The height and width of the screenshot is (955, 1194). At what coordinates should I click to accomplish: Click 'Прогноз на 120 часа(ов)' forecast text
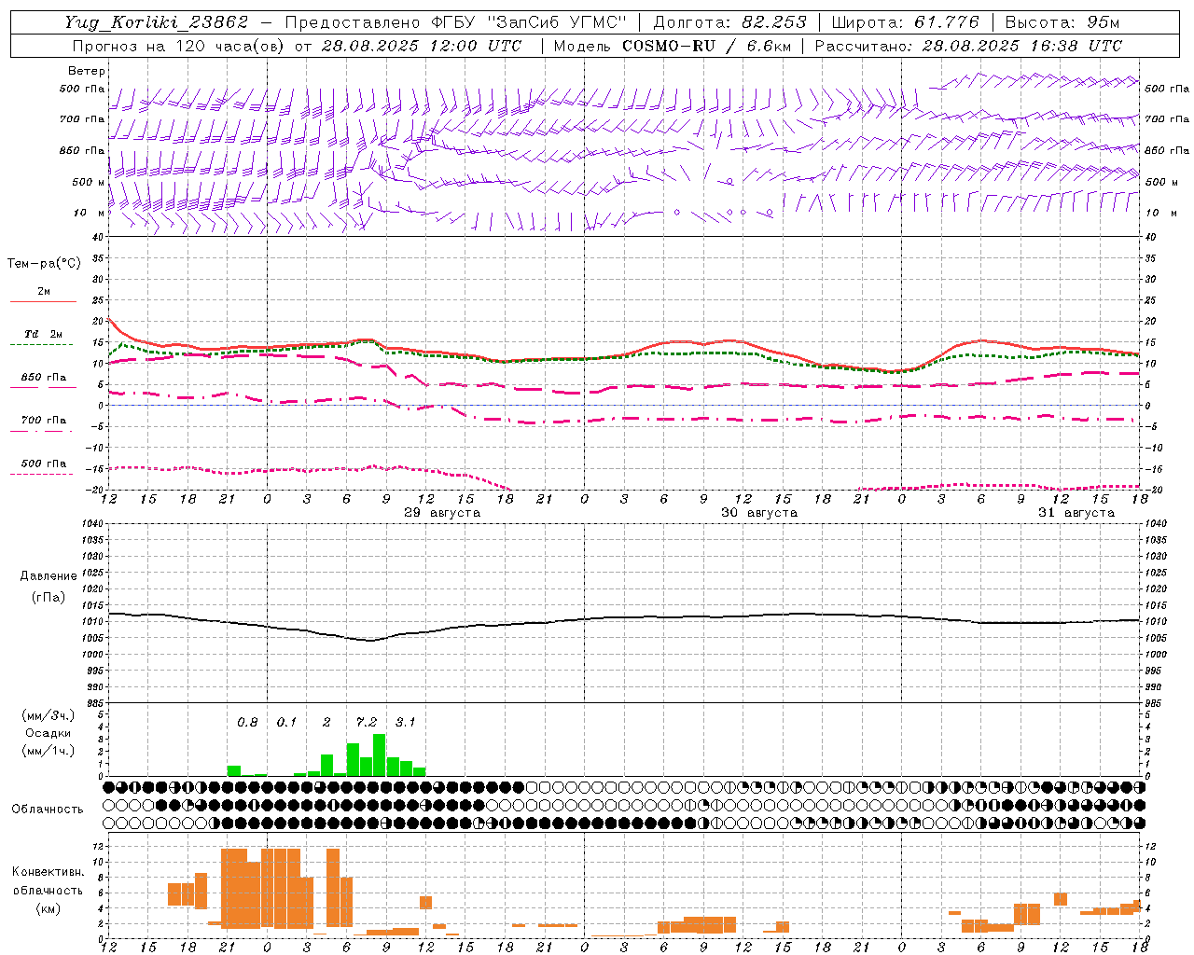click(178, 46)
